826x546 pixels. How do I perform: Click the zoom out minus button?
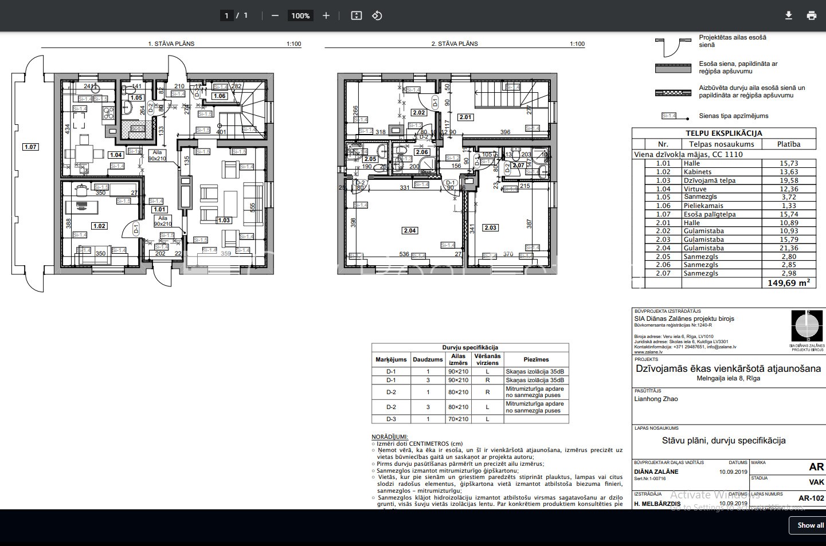275,15
